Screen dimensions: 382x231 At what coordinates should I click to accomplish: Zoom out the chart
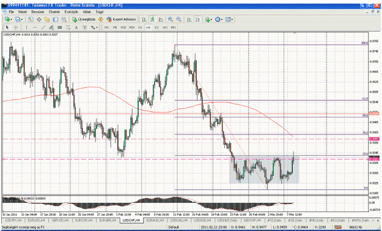click(179, 20)
